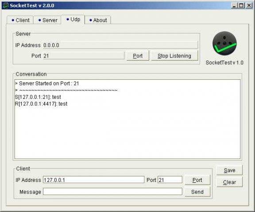This screenshot has height=212, width=255.
Task: Focus the Server IP Address field
Action: tap(120, 45)
